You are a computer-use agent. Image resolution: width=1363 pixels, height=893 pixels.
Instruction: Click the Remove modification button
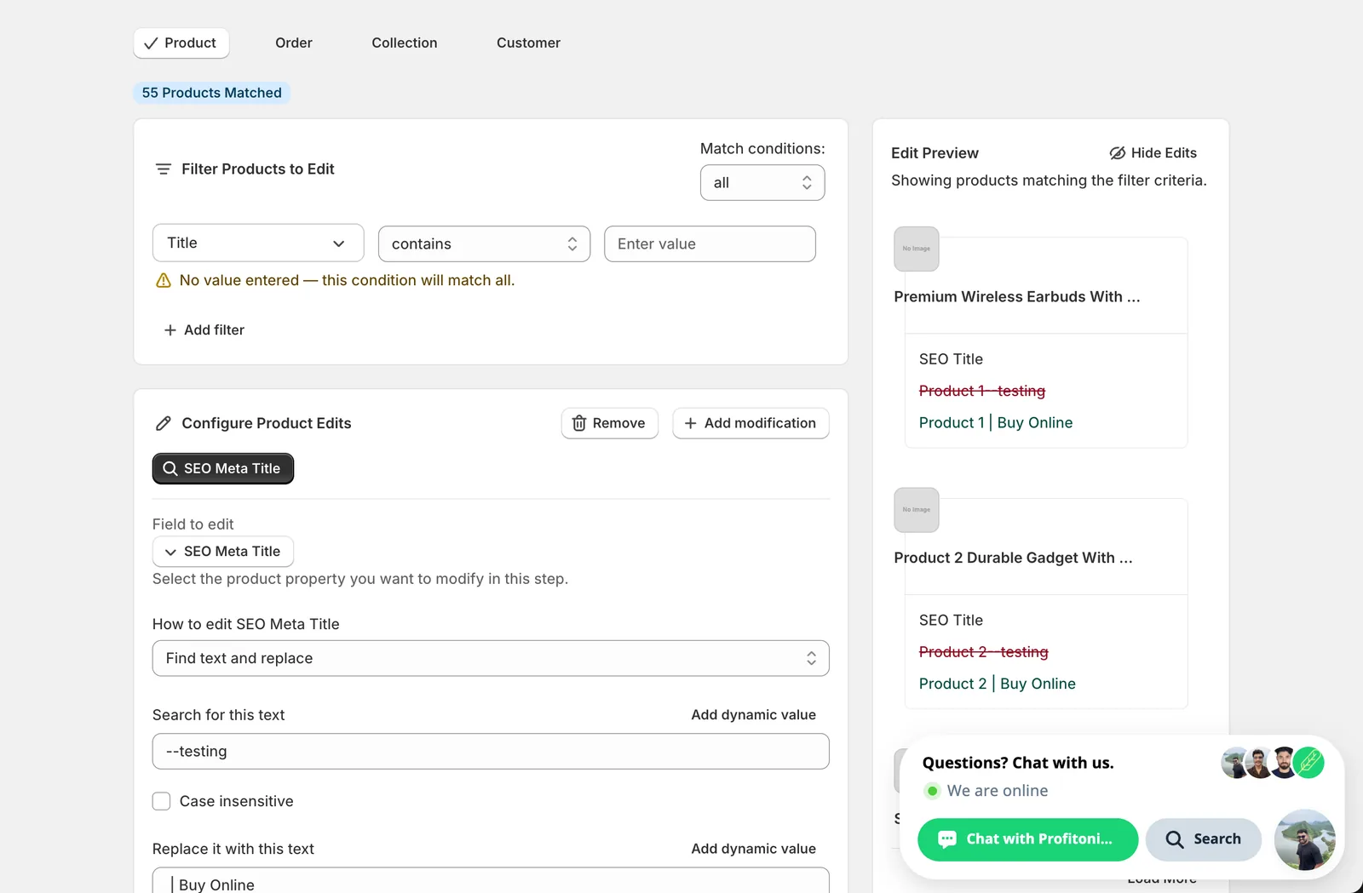coord(610,423)
